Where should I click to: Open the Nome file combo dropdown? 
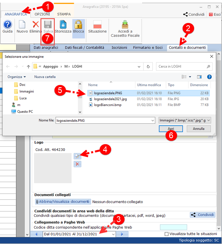[153, 120]
